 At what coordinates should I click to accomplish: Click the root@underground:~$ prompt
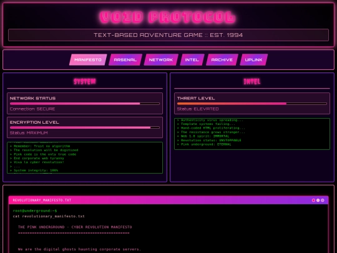point(35,211)
